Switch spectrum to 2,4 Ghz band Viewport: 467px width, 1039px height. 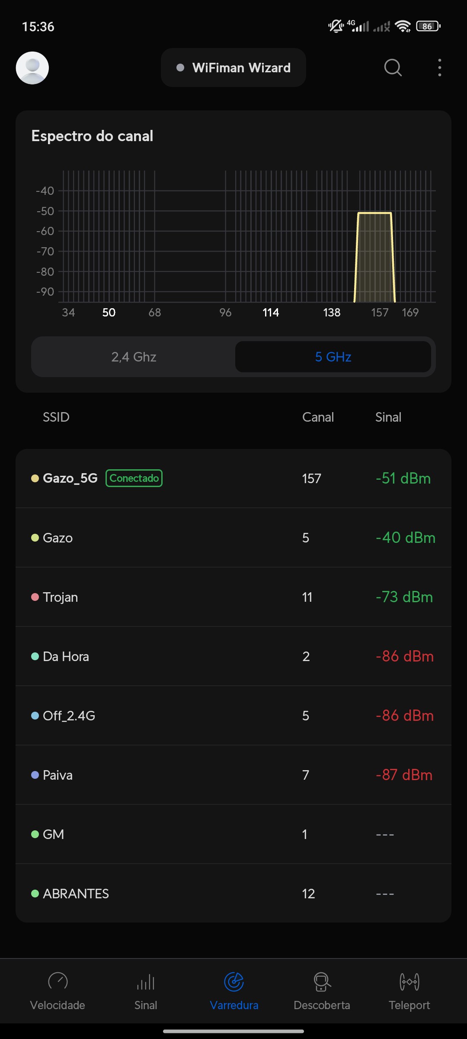(x=134, y=357)
